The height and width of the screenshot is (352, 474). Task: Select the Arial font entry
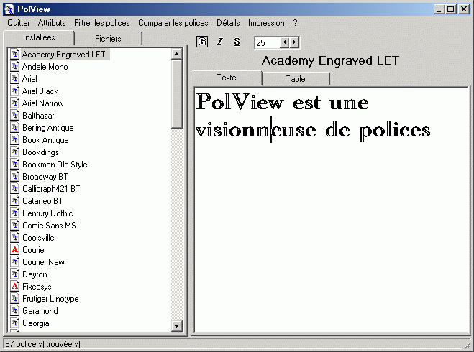[x=29, y=79]
